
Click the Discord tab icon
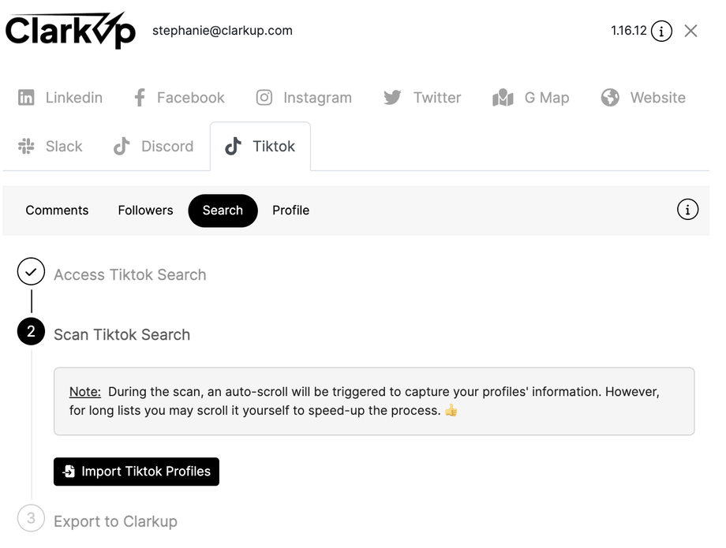(x=121, y=147)
